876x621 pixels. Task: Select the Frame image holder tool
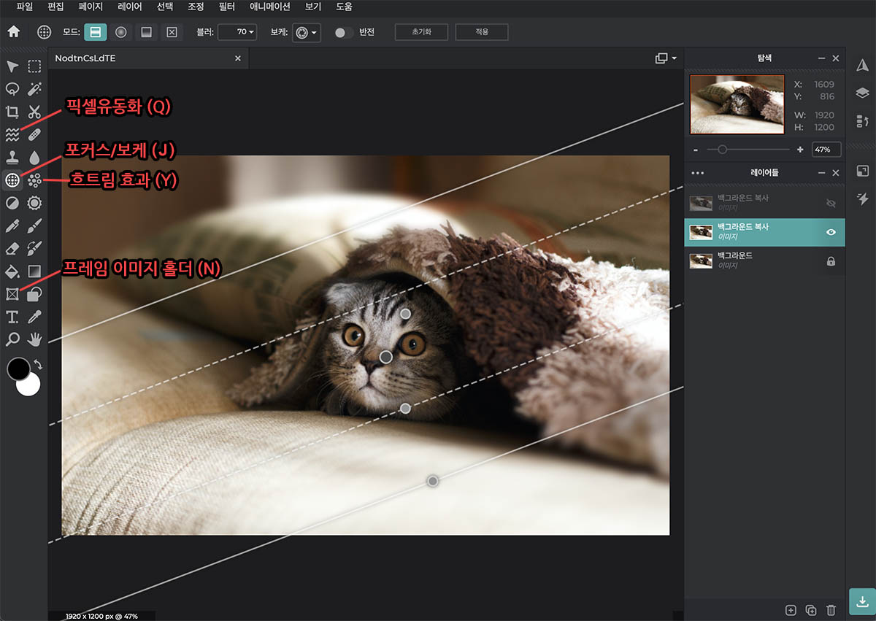(12, 293)
